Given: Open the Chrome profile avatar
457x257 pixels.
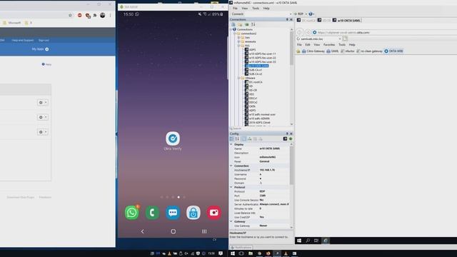Looking at the screenshot, I should coord(102,15).
